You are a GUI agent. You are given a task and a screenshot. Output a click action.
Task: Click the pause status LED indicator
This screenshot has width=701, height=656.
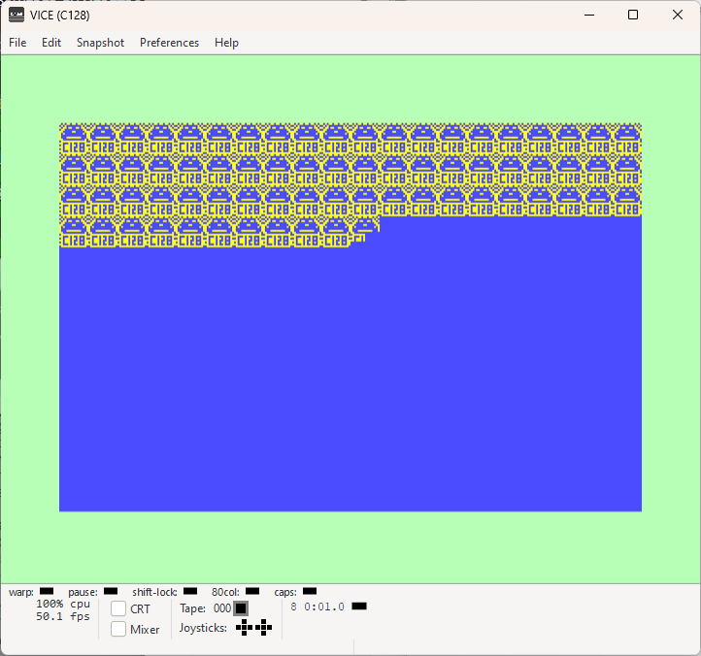111,591
